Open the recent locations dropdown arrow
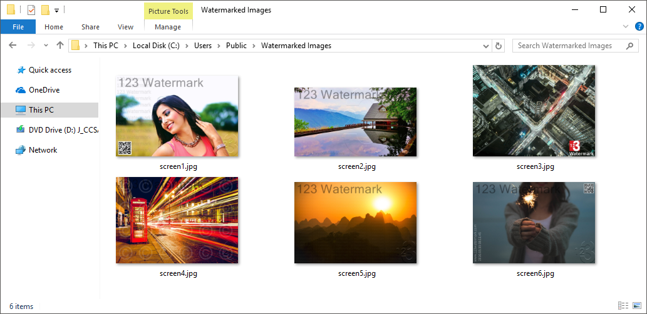The image size is (647, 314). click(46, 46)
